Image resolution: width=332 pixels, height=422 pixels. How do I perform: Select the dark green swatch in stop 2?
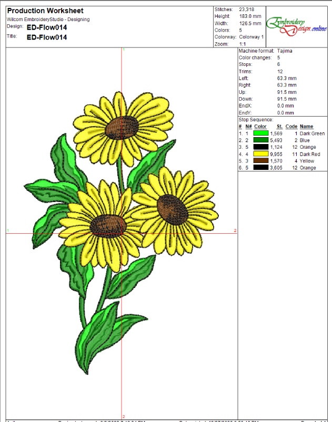(x=261, y=141)
